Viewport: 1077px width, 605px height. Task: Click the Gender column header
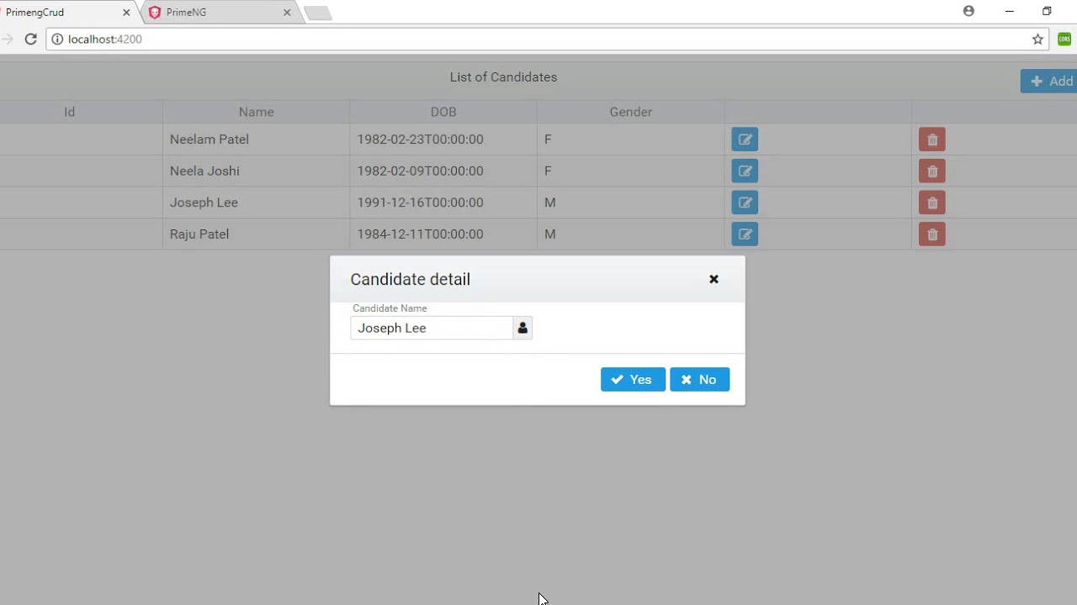(631, 112)
